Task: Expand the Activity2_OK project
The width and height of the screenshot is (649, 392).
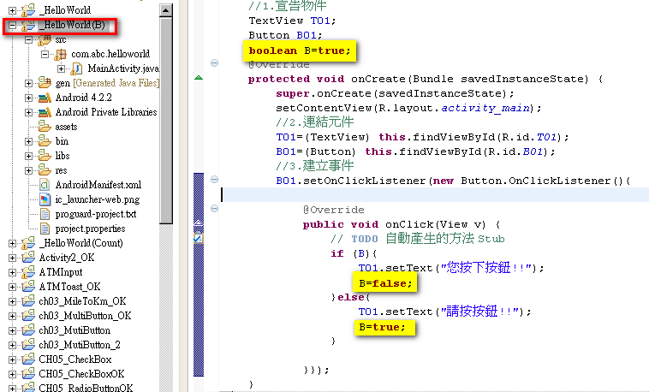Action: tap(13, 258)
